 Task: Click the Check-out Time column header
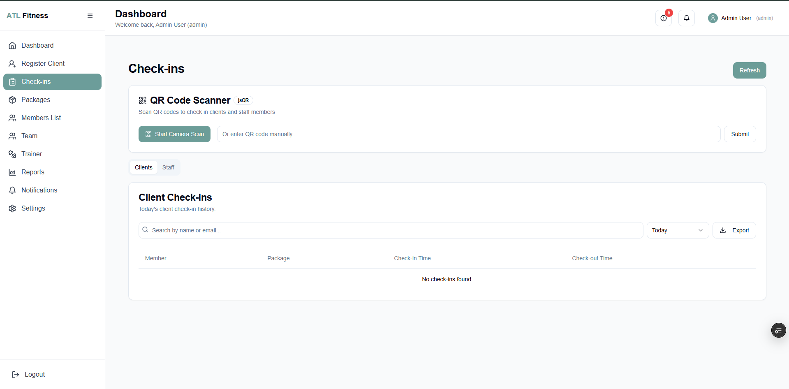pos(592,258)
